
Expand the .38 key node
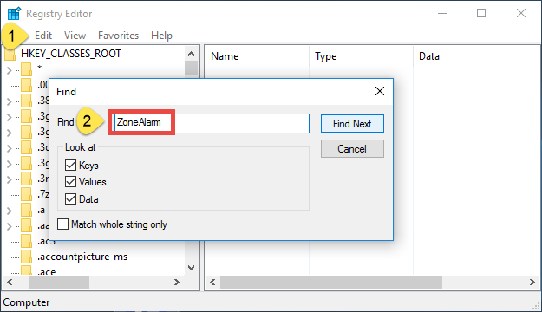[x=9, y=101]
